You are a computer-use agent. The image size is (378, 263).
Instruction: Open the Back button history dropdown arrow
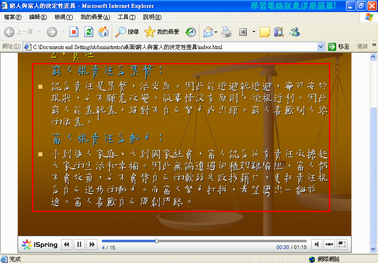[x=39, y=32]
